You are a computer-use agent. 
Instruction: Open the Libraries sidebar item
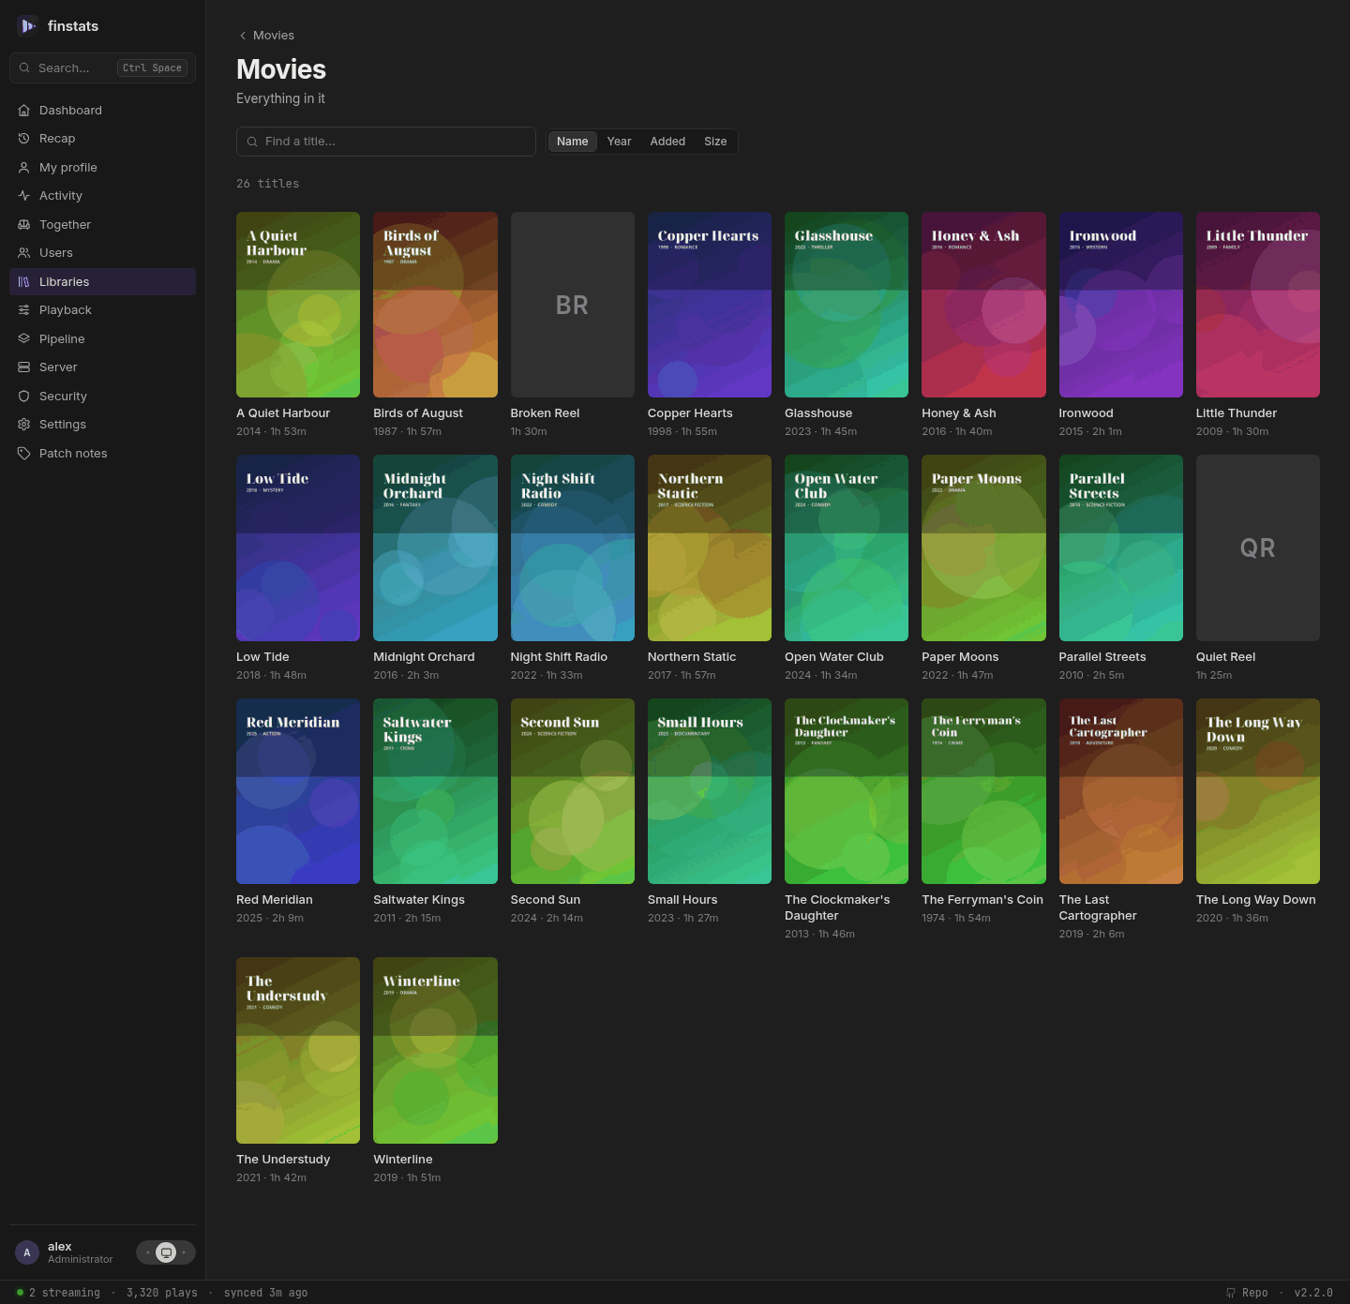tap(103, 282)
